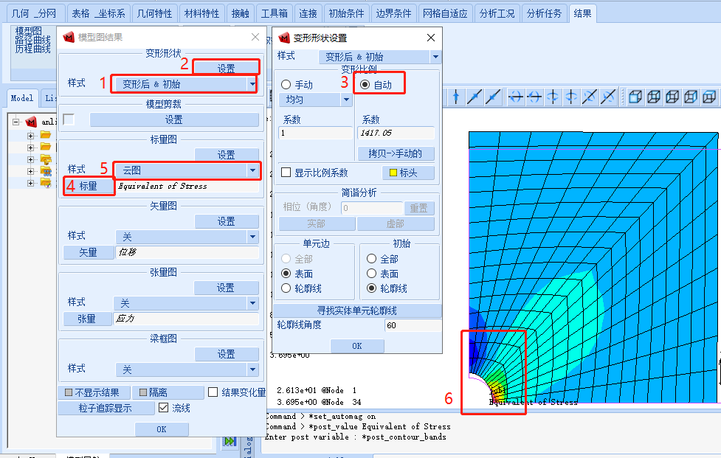The image size is (721, 458).
Task: Click the left rotate-about-horizontal-axis icon
Action: point(516,97)
